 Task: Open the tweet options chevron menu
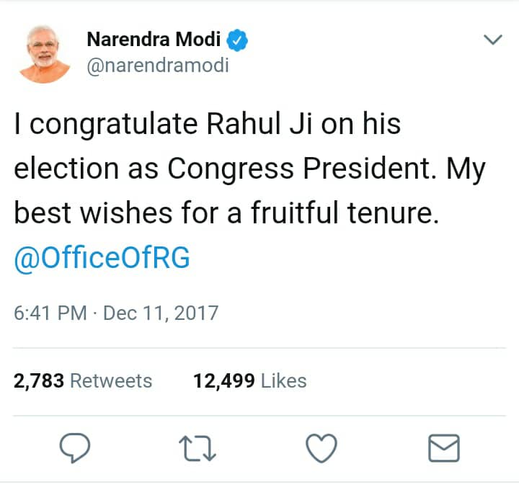tap(493, 40)
